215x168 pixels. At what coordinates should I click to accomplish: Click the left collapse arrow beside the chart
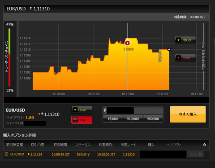tap(17, 58)
